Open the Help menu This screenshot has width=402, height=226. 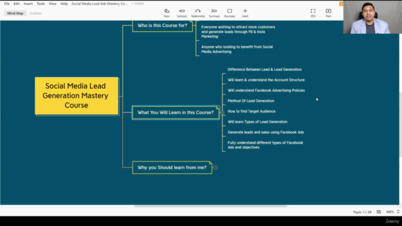pos(64,4)
